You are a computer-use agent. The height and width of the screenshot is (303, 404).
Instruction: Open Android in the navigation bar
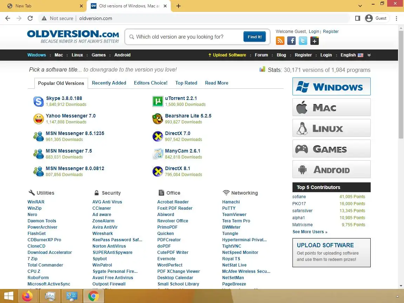pyautogui.click(x=122, y=55)
